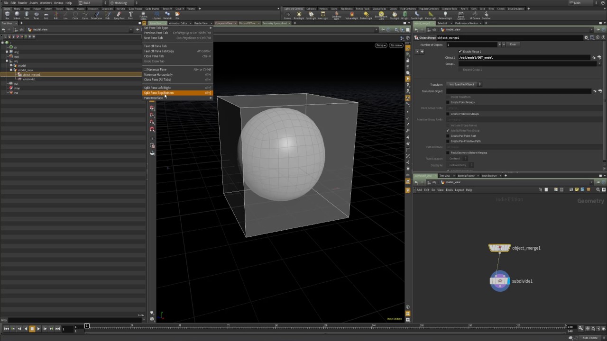Select subdivide1 in the tree view
Viewport: 607px width, 341px height.
coord(29,79)
